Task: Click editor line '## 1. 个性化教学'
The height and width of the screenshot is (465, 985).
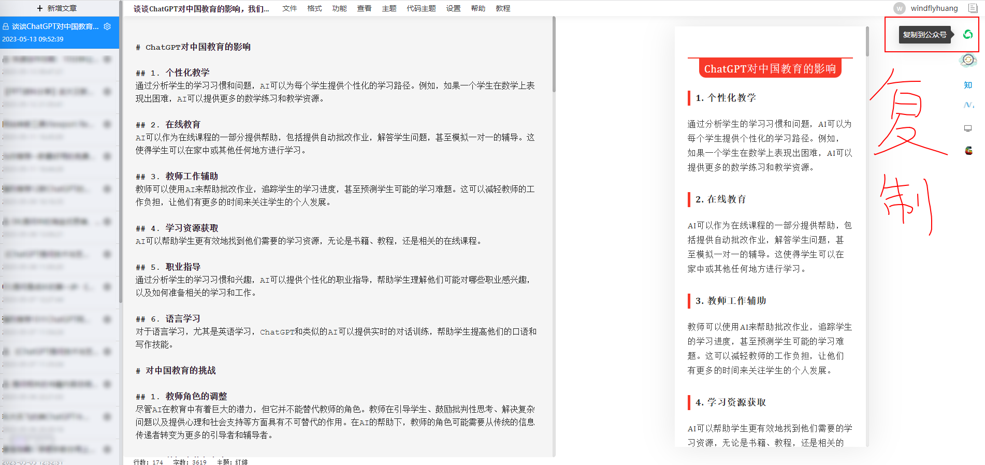Action: coord(172,73)
